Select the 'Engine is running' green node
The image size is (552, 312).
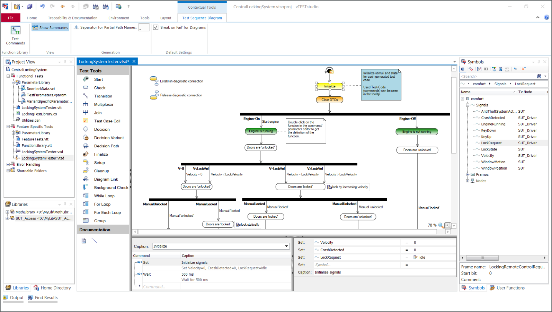261,131
